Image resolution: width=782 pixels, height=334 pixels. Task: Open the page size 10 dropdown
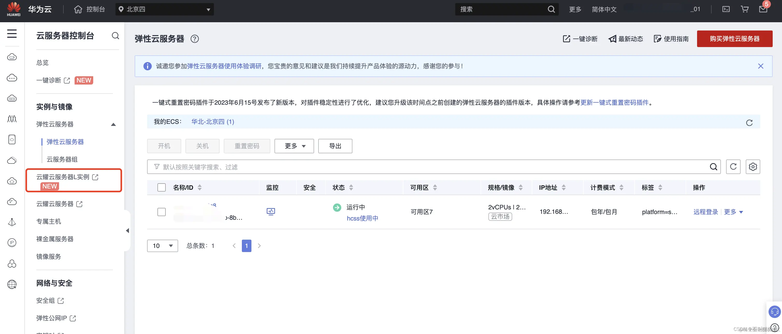[162, 246]
